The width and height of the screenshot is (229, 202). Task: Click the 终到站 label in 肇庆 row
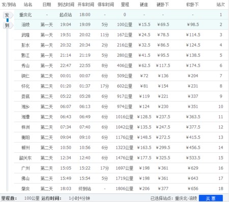pos(84,189)
